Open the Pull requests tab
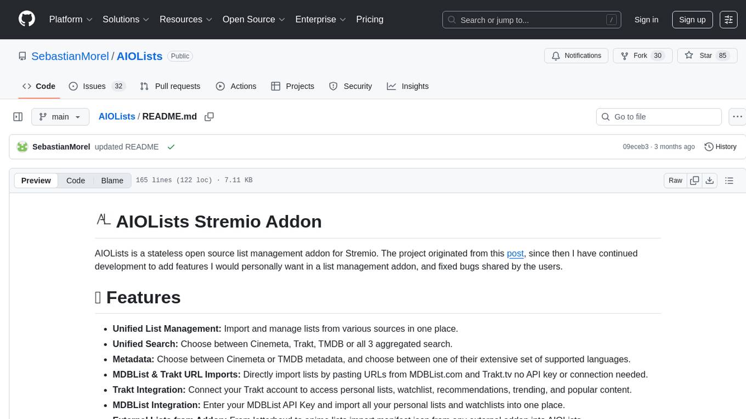 click(x=170, y=86)
